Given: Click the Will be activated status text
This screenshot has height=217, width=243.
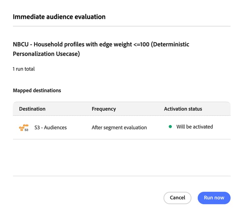Looking at the screenshot, I should point(194,127).
